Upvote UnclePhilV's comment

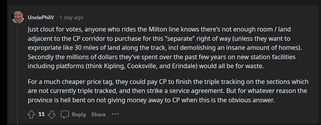tap(31, 115)
